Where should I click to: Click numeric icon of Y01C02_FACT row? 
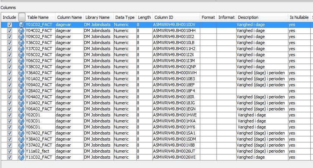tap(21, 24)
